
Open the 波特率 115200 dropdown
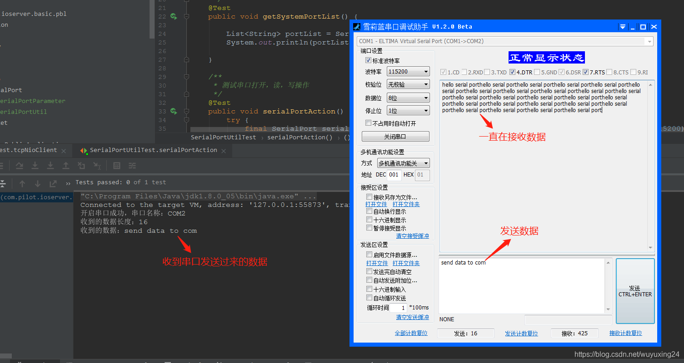click(x=408, y=72)
